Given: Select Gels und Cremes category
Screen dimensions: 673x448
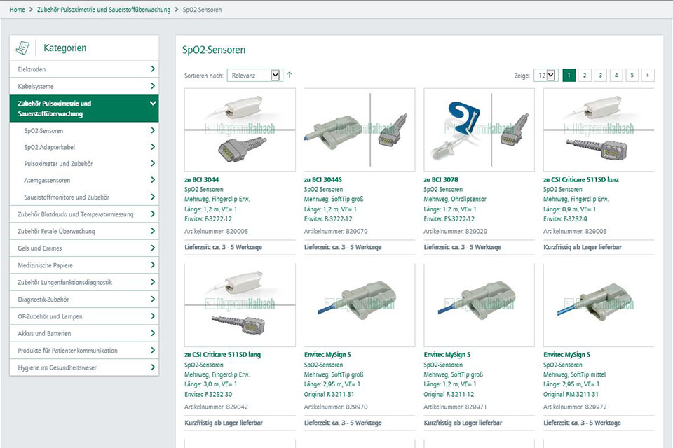Looking at the screenshot, I should [x=84, y=248].
